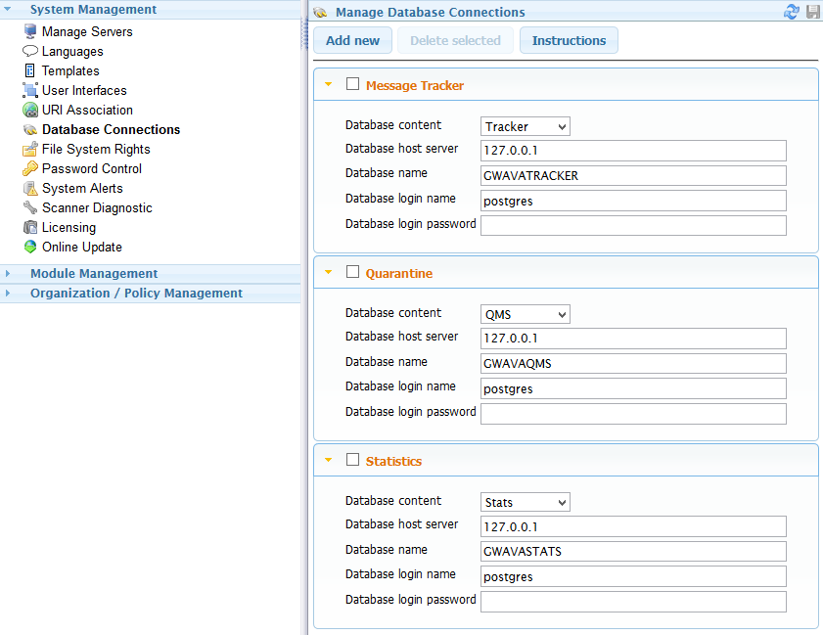Open the Instructions button
Viewport: 823px width, 635px height.
tap(569, 40)
